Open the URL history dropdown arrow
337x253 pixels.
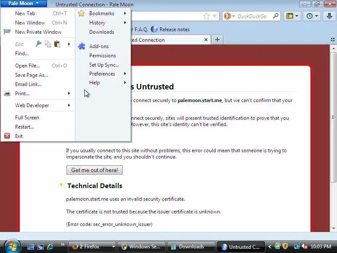pyautogui.click(x=214, y=16)
